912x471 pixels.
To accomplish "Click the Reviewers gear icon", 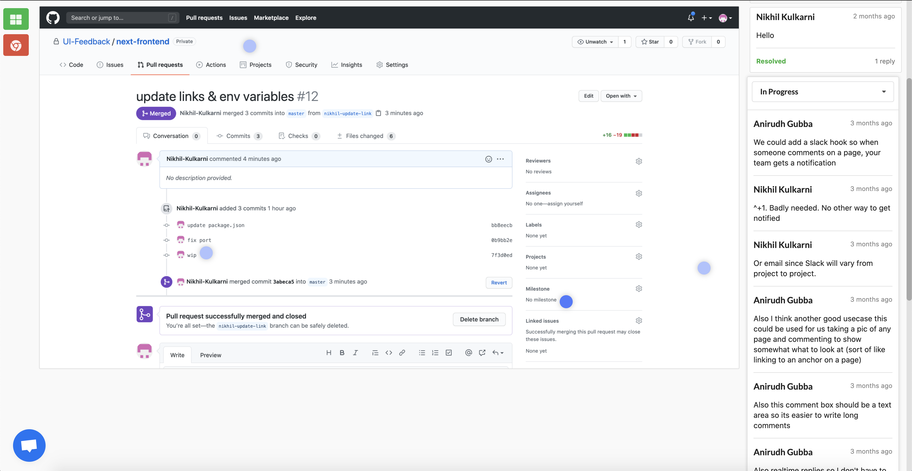I will [639, 161].
